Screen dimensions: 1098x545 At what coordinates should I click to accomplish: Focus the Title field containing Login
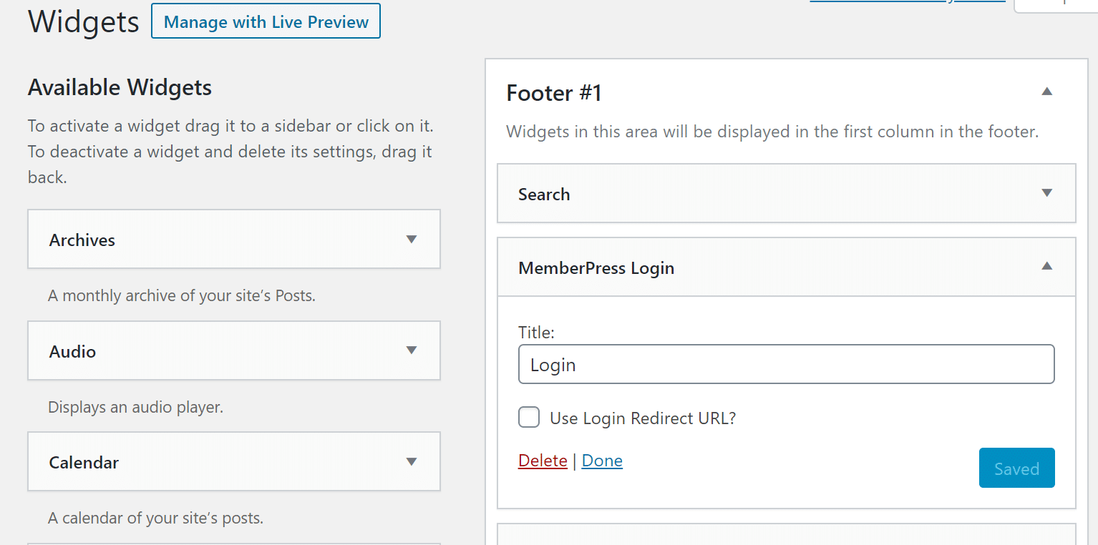tap(786, 365)
